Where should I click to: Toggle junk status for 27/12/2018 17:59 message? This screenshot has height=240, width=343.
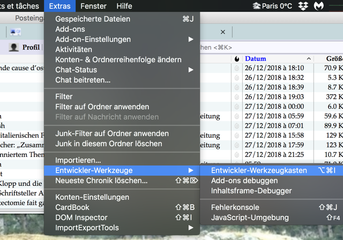pos(237,145)
